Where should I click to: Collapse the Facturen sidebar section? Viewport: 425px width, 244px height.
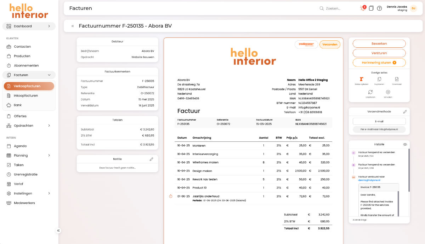click(x=49, y=75)
